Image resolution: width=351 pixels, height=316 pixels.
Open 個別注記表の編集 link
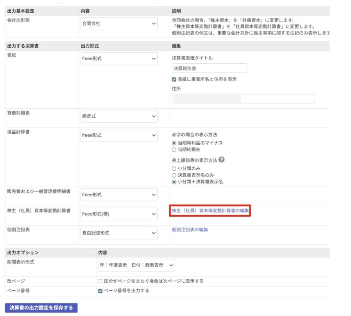[x=190, y=230]
